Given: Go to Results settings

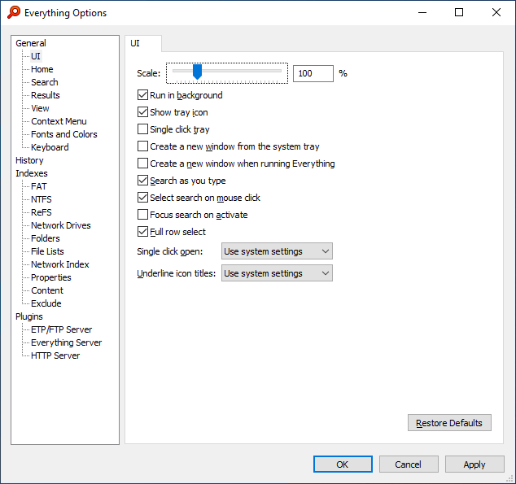Looking at the screenshot, I should point(46,95).
